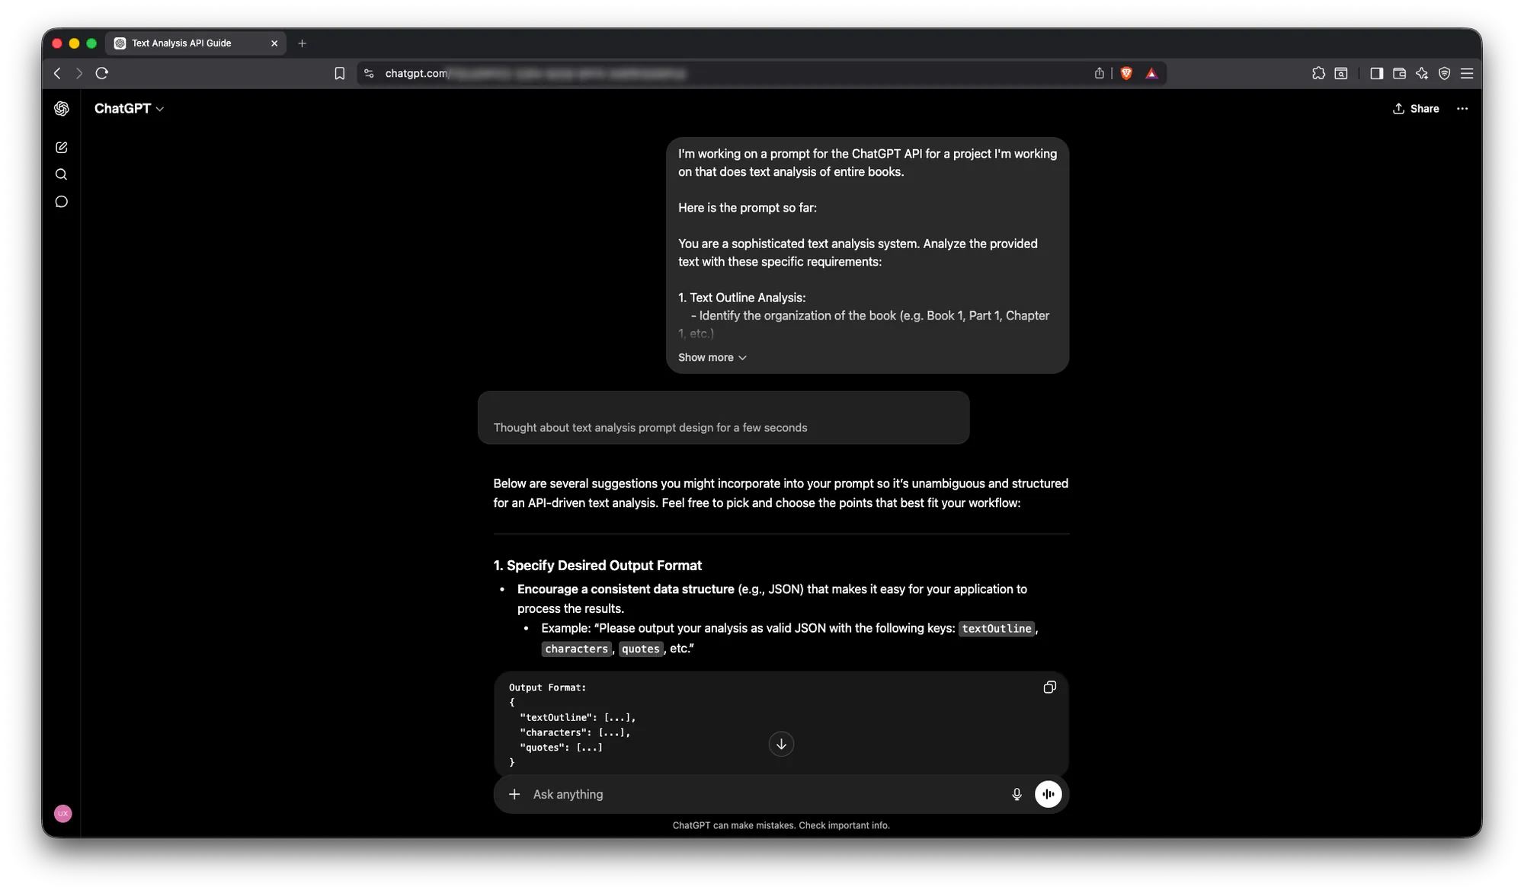The width and height of the screenshot is (1524, 893).
Task: Start dictation with microphone icon
Action: [1017, 794]
